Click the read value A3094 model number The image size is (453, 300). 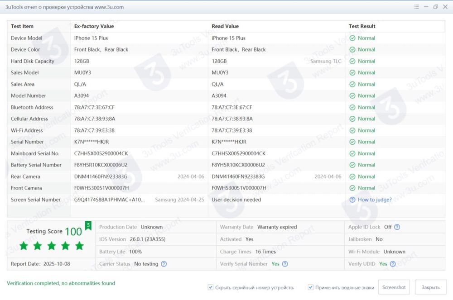coord(219,96)
